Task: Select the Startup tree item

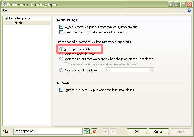Action: (19, 23)
